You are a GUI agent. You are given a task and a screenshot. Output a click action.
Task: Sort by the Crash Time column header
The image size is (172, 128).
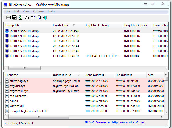(x=67, y=25)
